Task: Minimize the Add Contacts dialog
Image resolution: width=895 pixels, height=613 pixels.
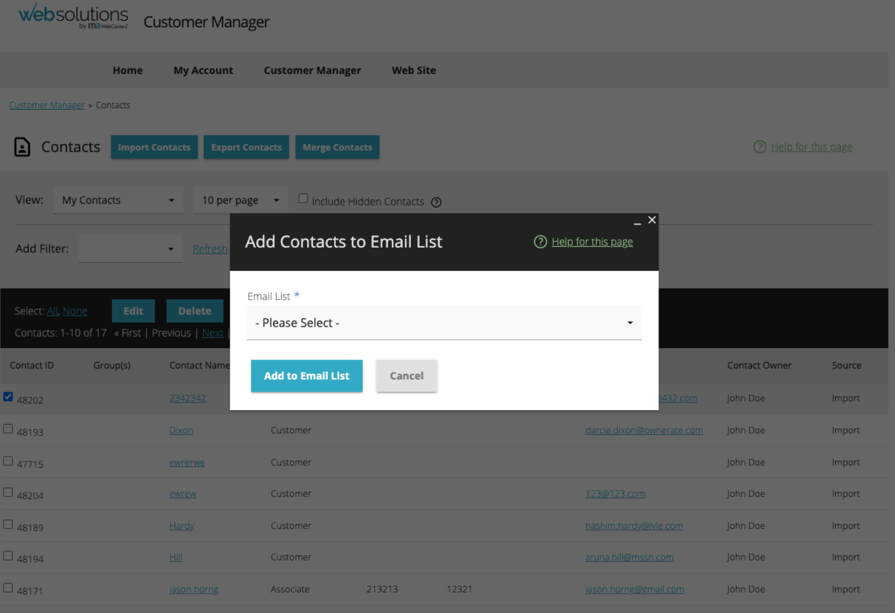Action: click(x=637, y=223)
